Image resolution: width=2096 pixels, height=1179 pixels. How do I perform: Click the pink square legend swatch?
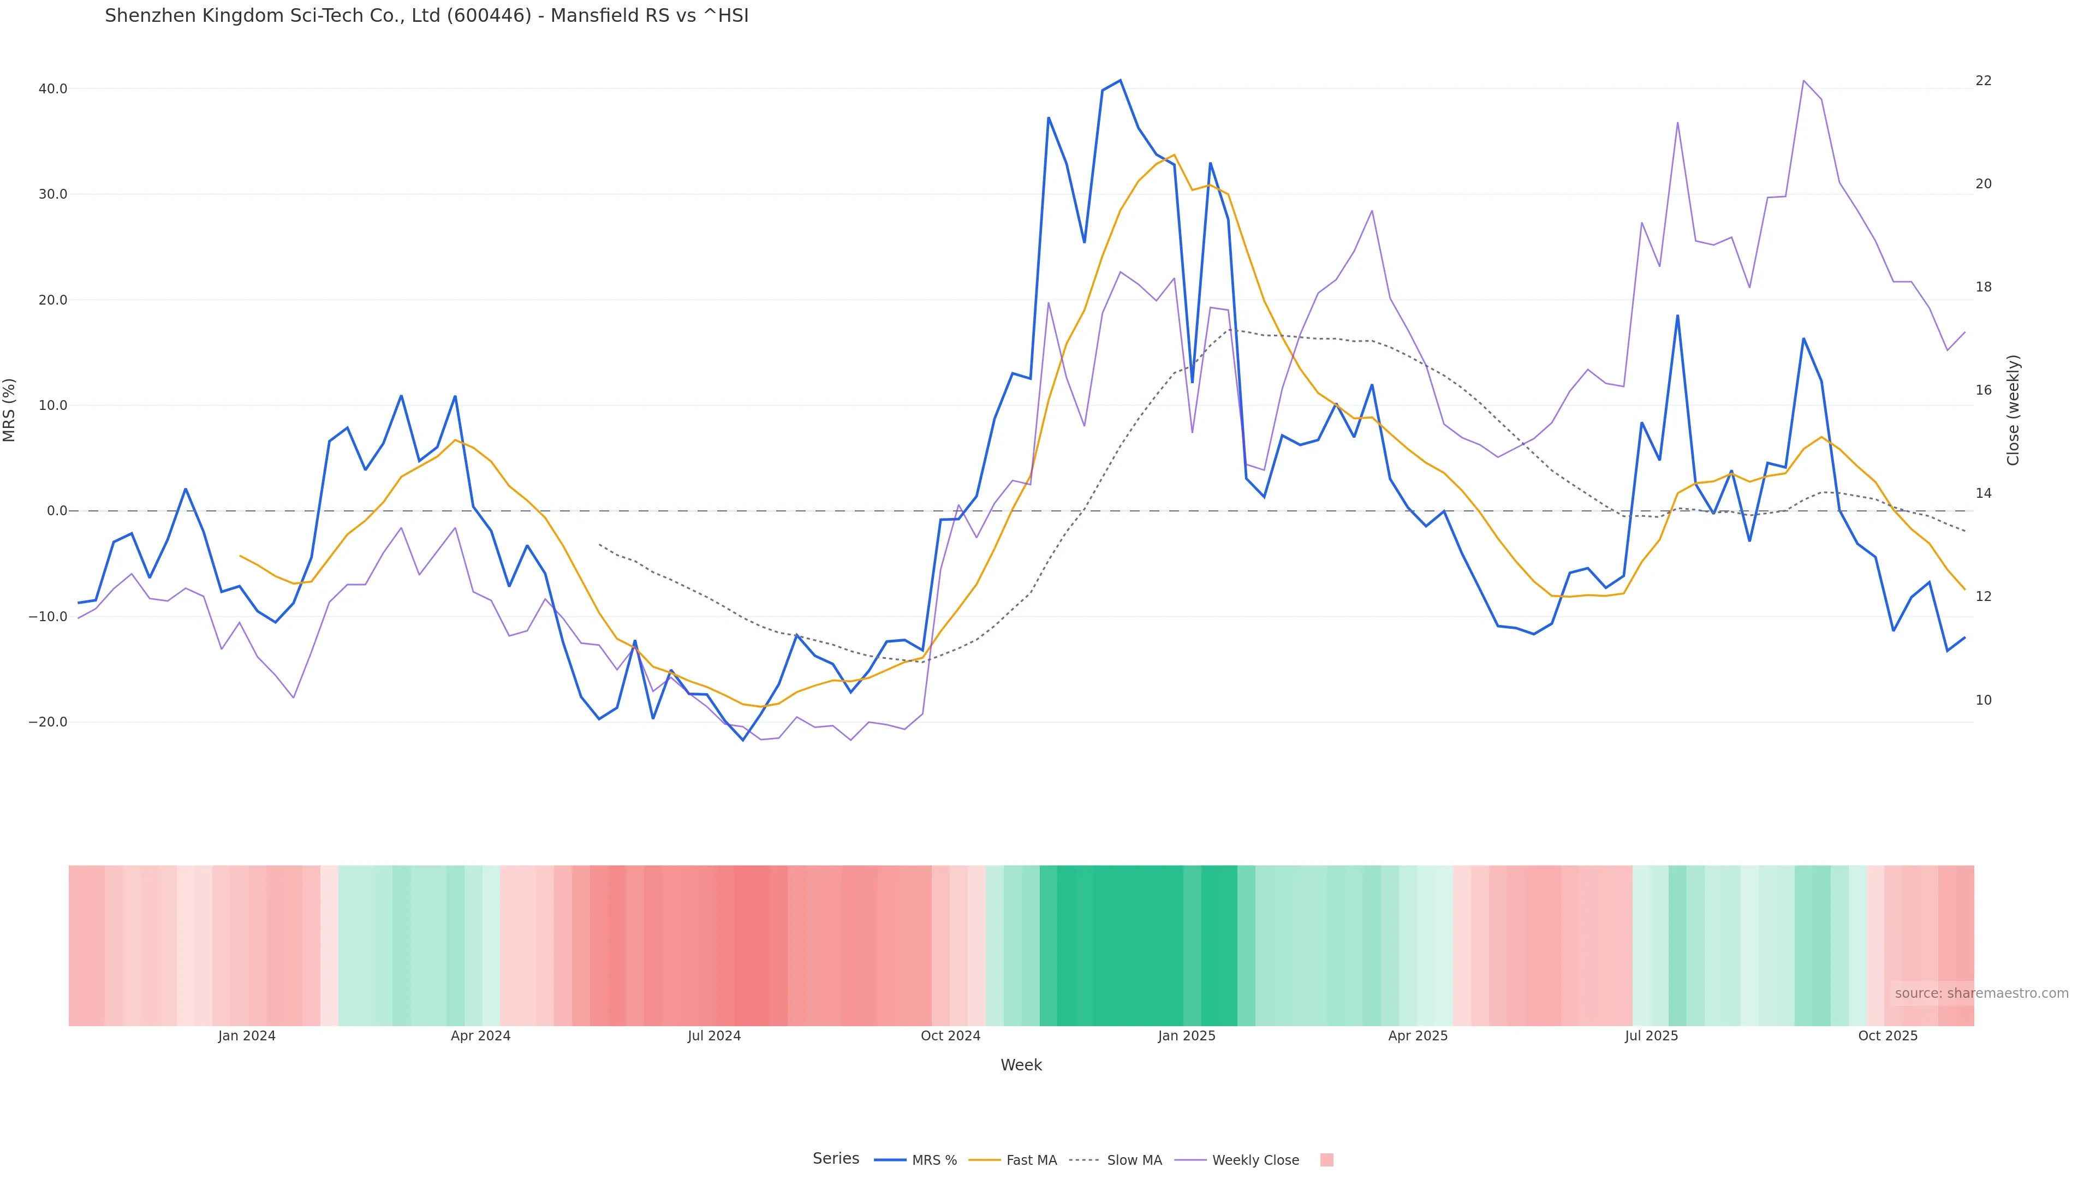(x=1326, y=1159)
